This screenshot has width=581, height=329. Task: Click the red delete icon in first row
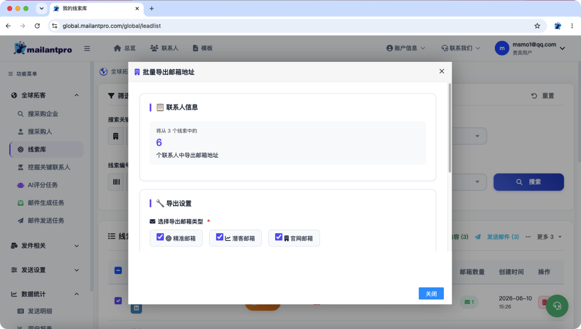pyautogui.click(x=543, y=302)
